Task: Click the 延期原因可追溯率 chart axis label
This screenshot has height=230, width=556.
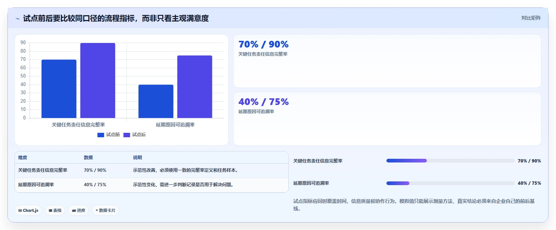Action: [x=175, y=125]
